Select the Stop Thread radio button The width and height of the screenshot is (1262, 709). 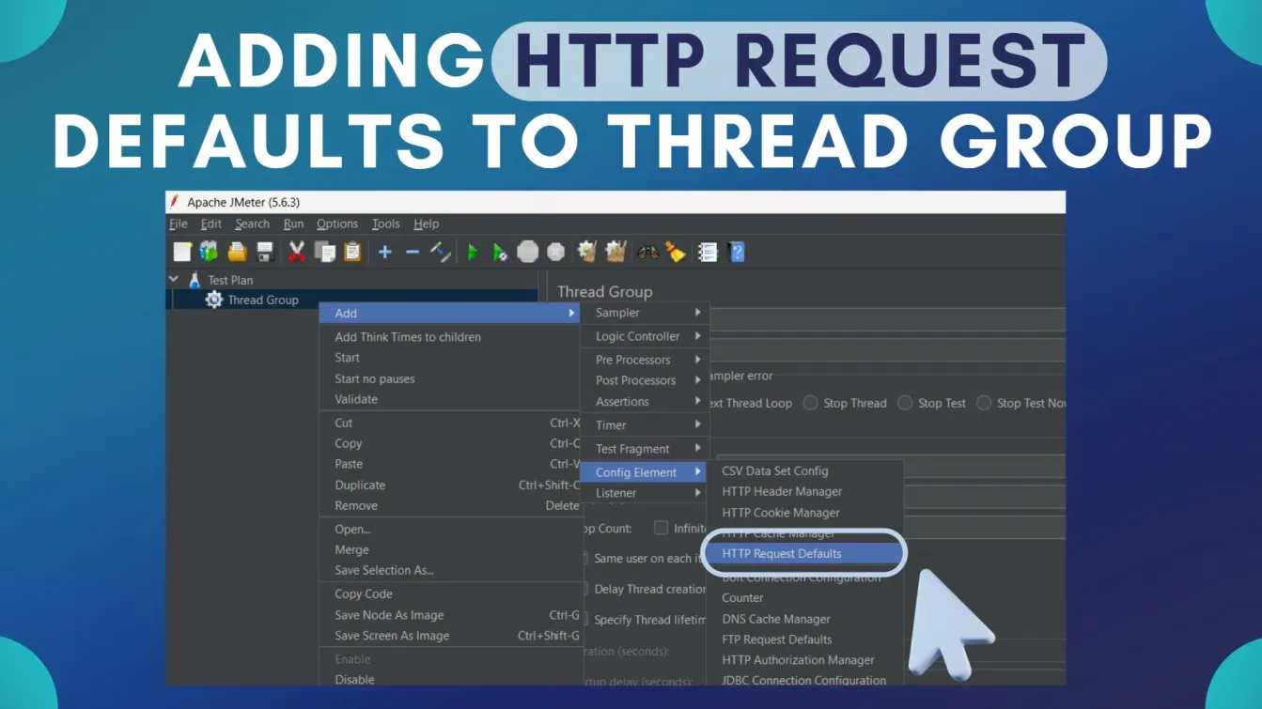pyautogui.click(x=810, y=403)
